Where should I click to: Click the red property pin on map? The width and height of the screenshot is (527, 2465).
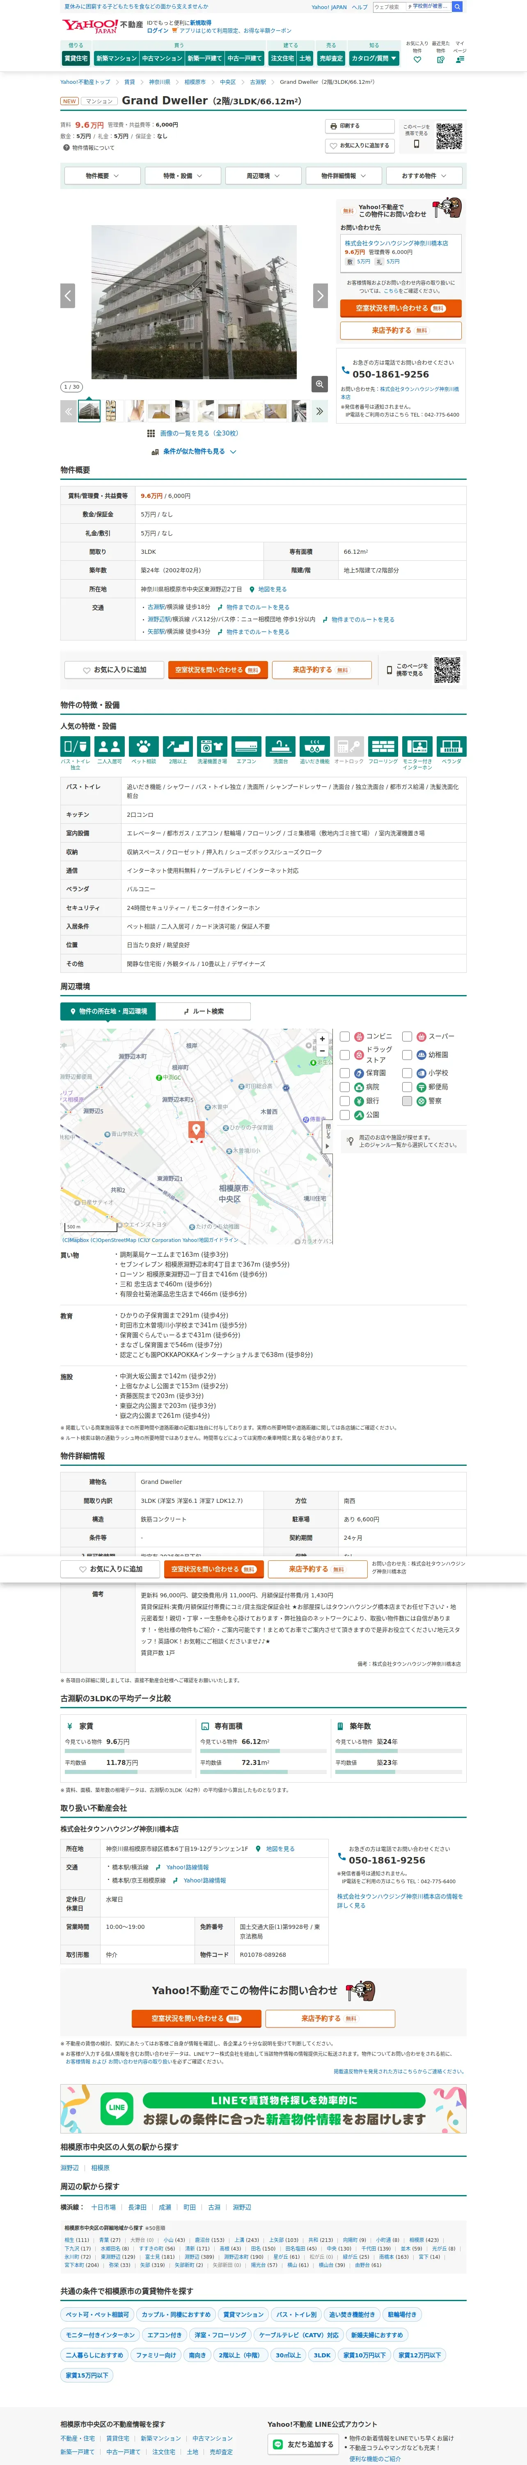pos(196,1130)
